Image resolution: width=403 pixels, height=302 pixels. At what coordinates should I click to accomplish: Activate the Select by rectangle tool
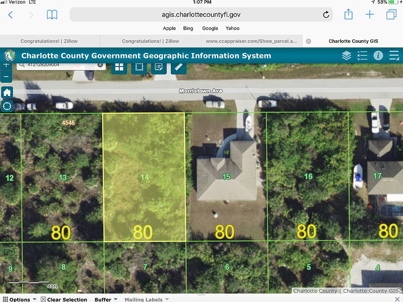coord(139,68)
